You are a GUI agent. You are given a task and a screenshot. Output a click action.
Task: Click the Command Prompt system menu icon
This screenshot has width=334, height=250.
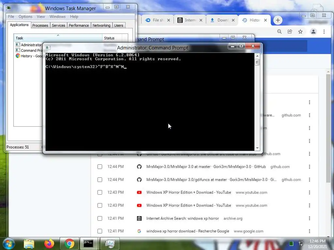(48, 48)
